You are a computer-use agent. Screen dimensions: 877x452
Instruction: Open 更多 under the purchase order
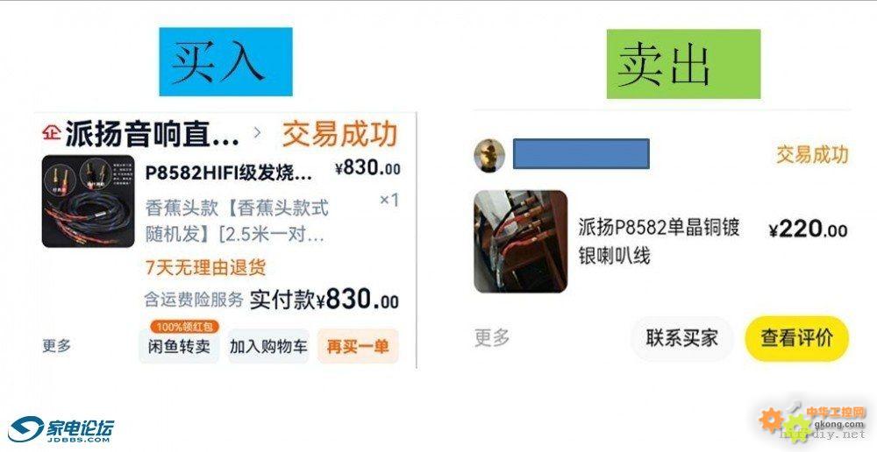coord(56,346)
